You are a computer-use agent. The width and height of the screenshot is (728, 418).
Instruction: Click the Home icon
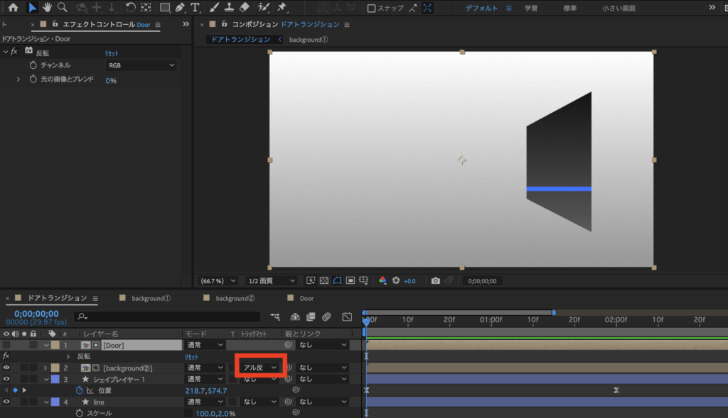click(x=13, y=8)
